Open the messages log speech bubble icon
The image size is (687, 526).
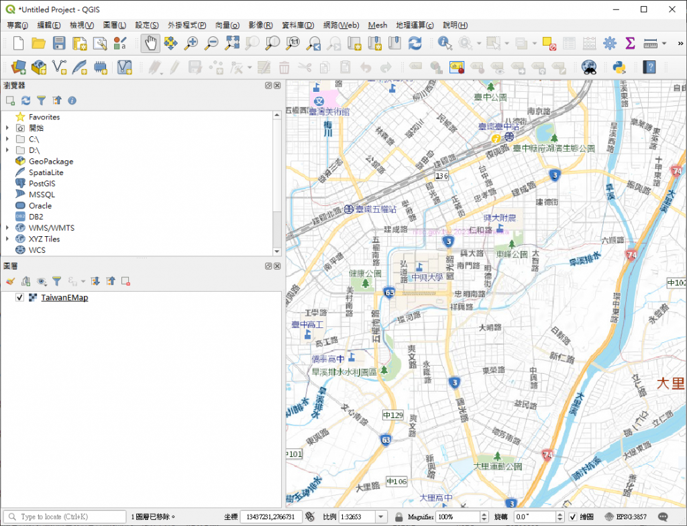click(663, 517)
